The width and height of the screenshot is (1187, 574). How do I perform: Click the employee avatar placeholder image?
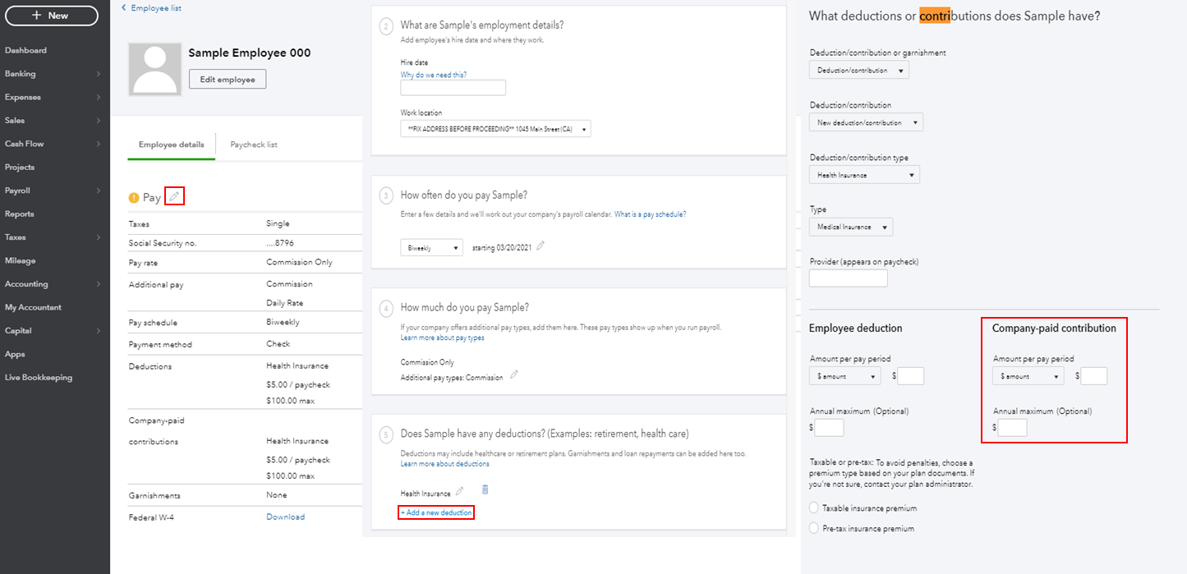coord(155,70)
